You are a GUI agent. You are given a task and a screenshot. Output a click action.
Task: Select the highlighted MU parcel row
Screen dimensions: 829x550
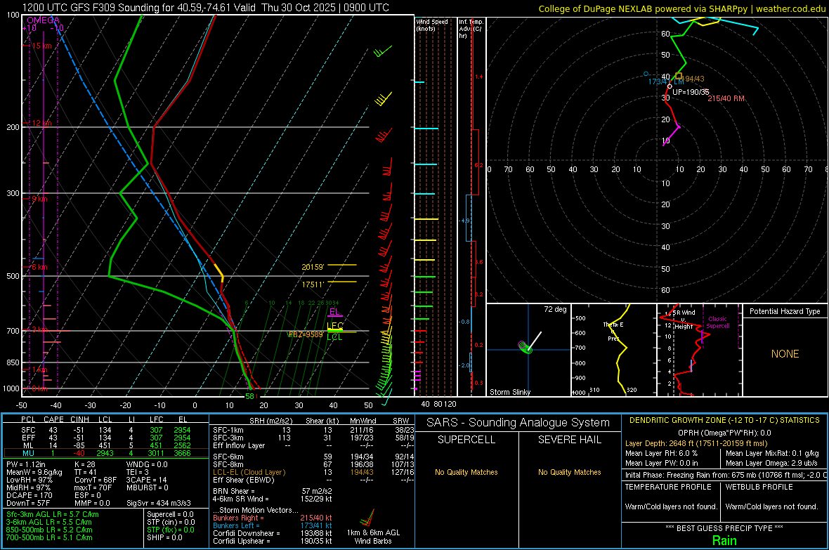(x=105, y=454)
